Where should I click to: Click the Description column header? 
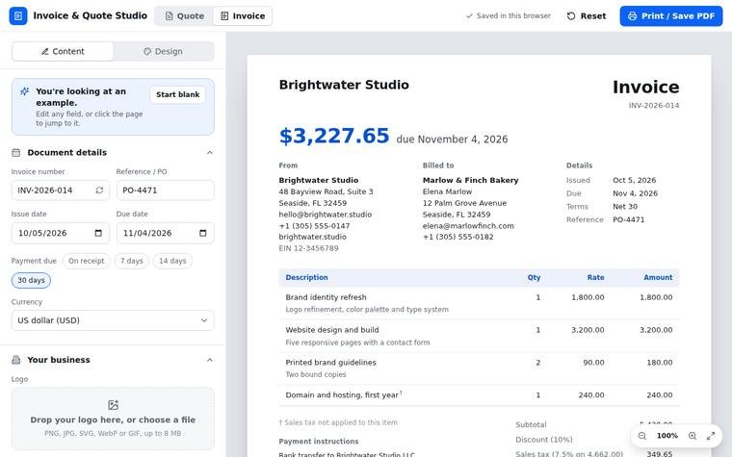306,277
